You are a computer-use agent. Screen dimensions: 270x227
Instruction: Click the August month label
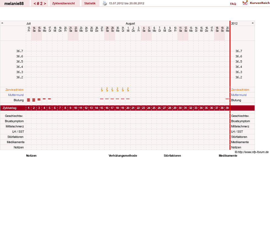130,23
